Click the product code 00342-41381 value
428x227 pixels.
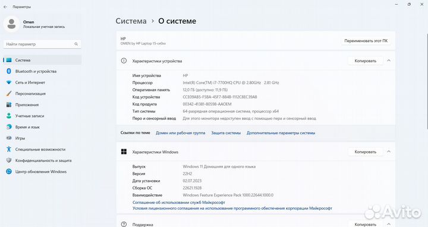pos(207,104)
